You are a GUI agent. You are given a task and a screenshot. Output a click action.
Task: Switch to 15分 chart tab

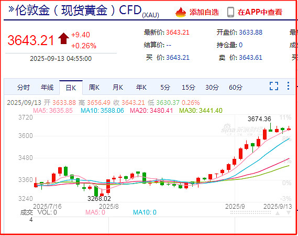[189, 88]
